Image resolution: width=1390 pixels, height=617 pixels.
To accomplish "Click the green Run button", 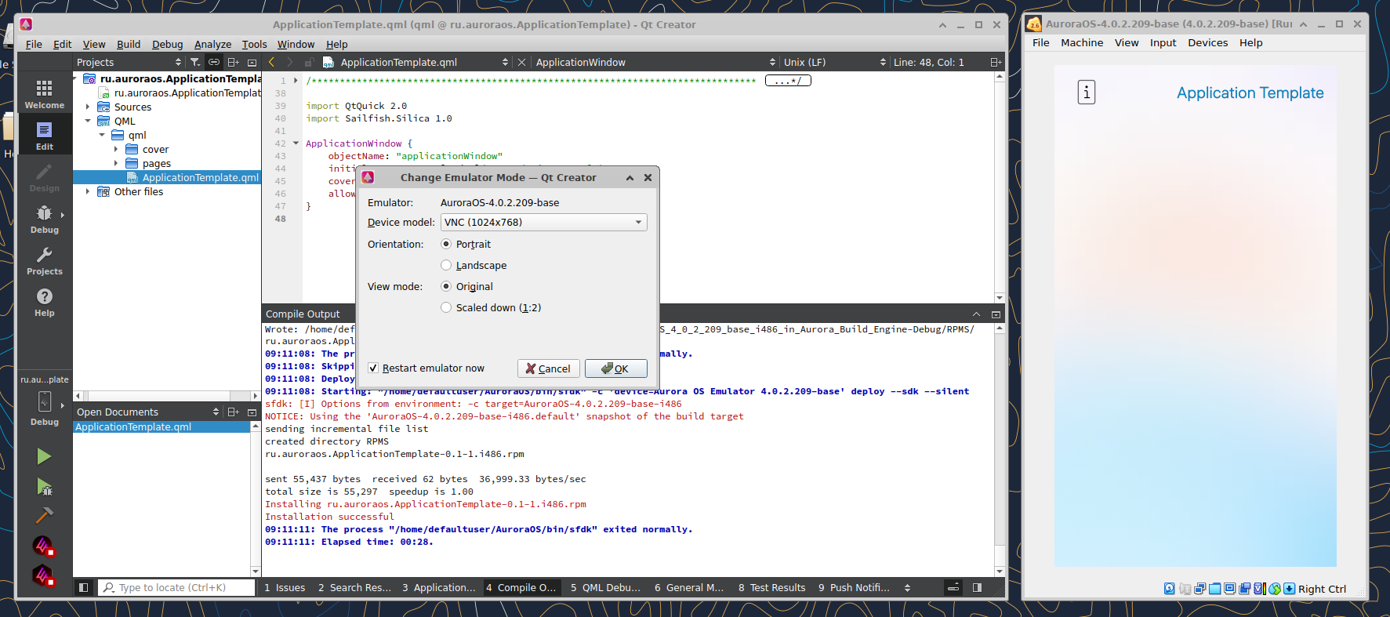I will click(x=44, y=456).
